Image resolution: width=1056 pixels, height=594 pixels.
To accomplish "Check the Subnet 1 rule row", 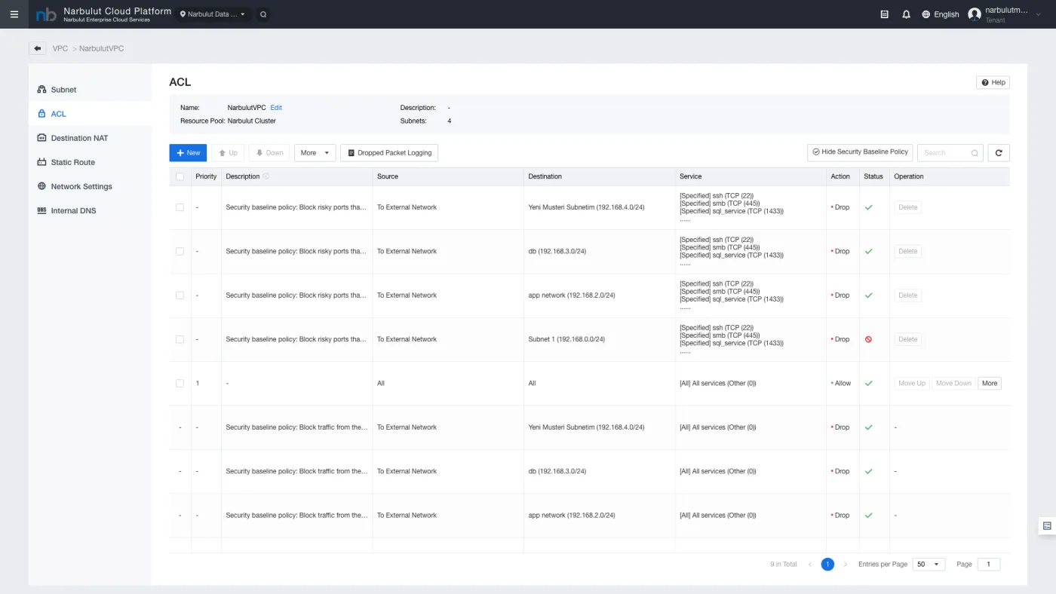I will pyautogui.click(x=180, y=339).
